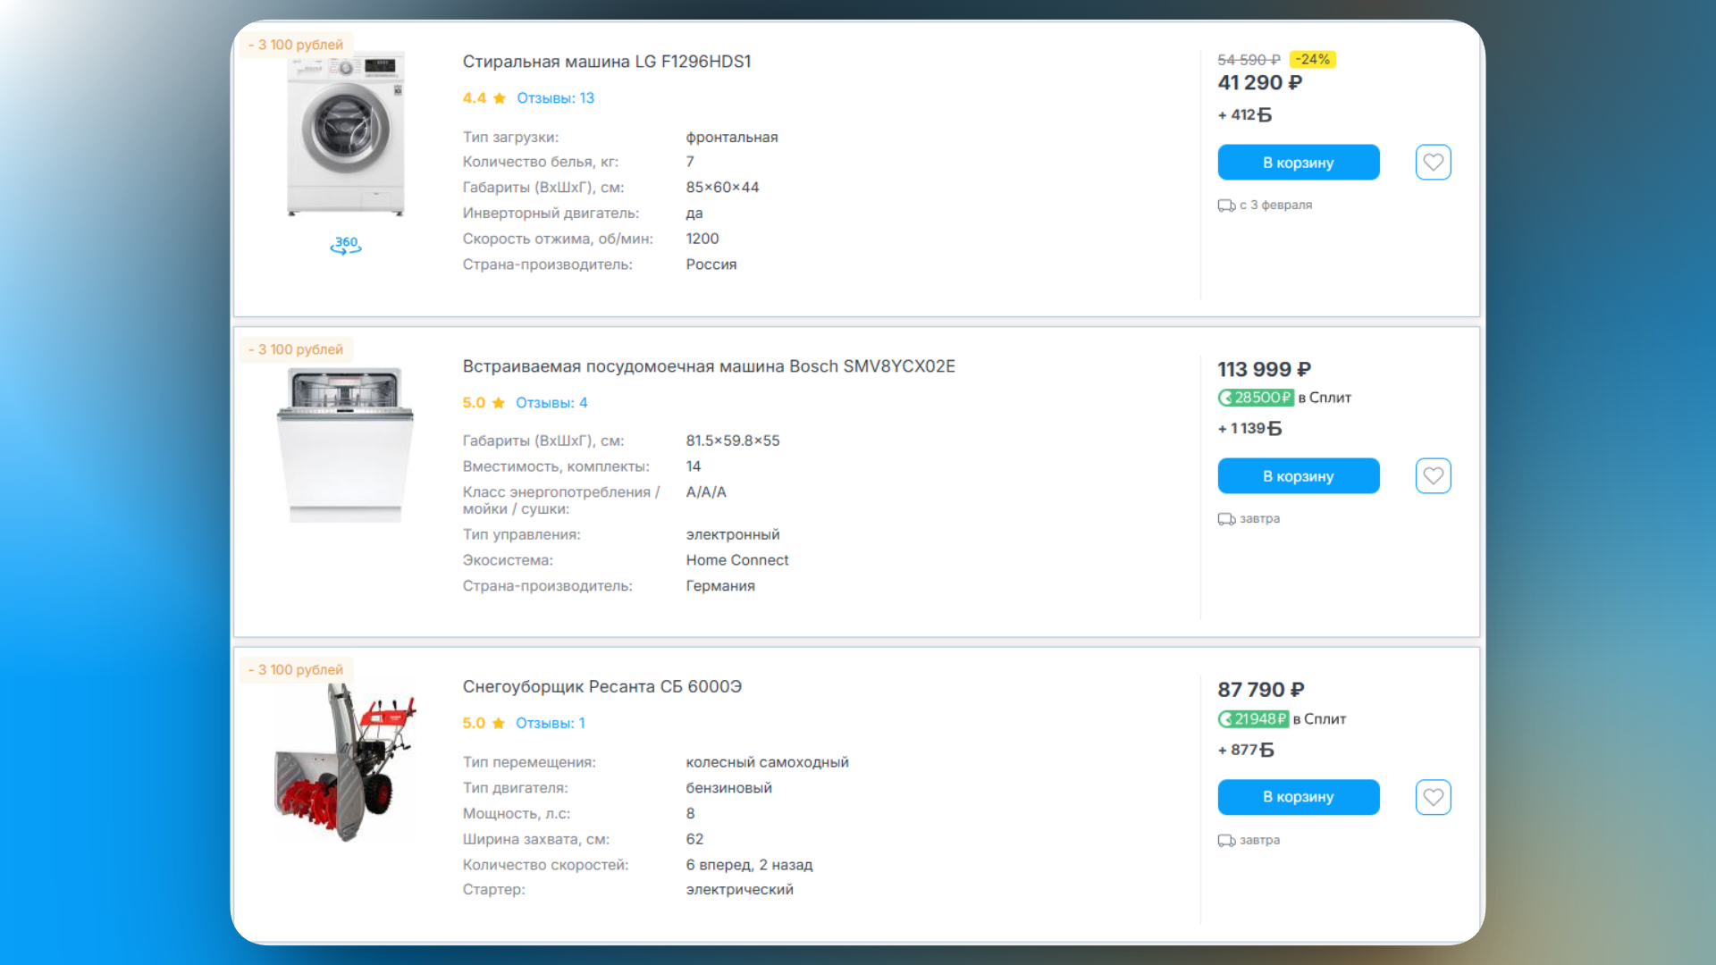Click delivery truck icon for Bosch dishwasher
The width and height of the screenshot is (1716, 965).
click(x=1226, y=519)
